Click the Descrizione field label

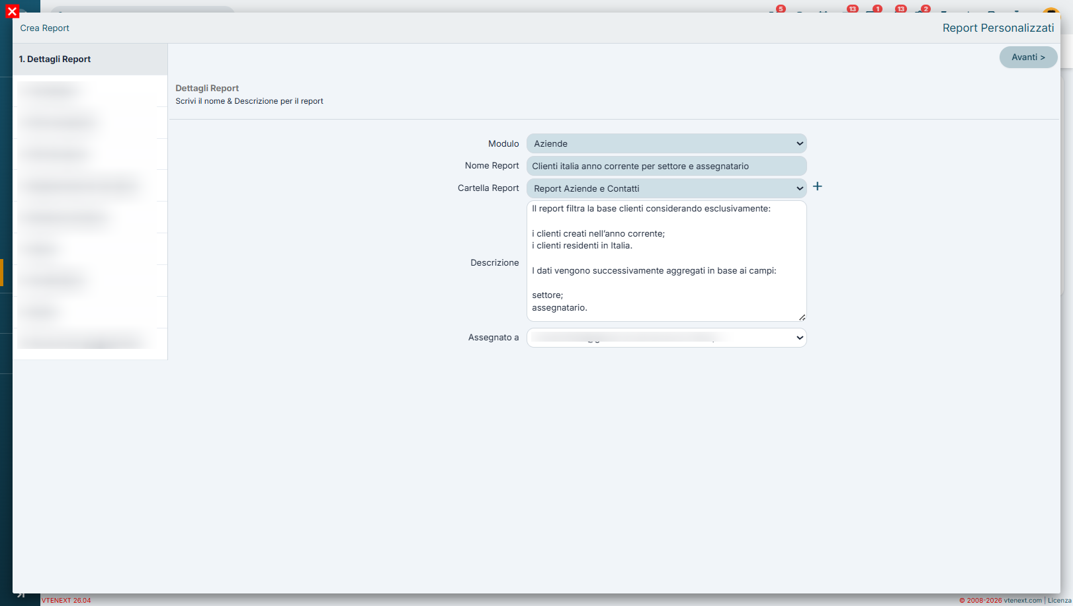coord(495,263)
